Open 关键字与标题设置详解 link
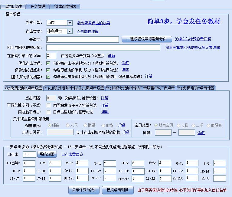This screenshot has width=232, height=197. click(x=193, y=39)
